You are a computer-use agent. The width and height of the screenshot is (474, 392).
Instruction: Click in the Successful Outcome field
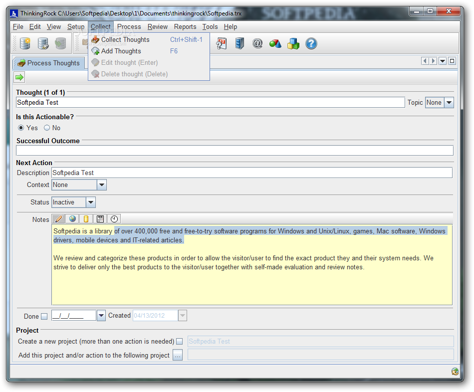point(235,151)
